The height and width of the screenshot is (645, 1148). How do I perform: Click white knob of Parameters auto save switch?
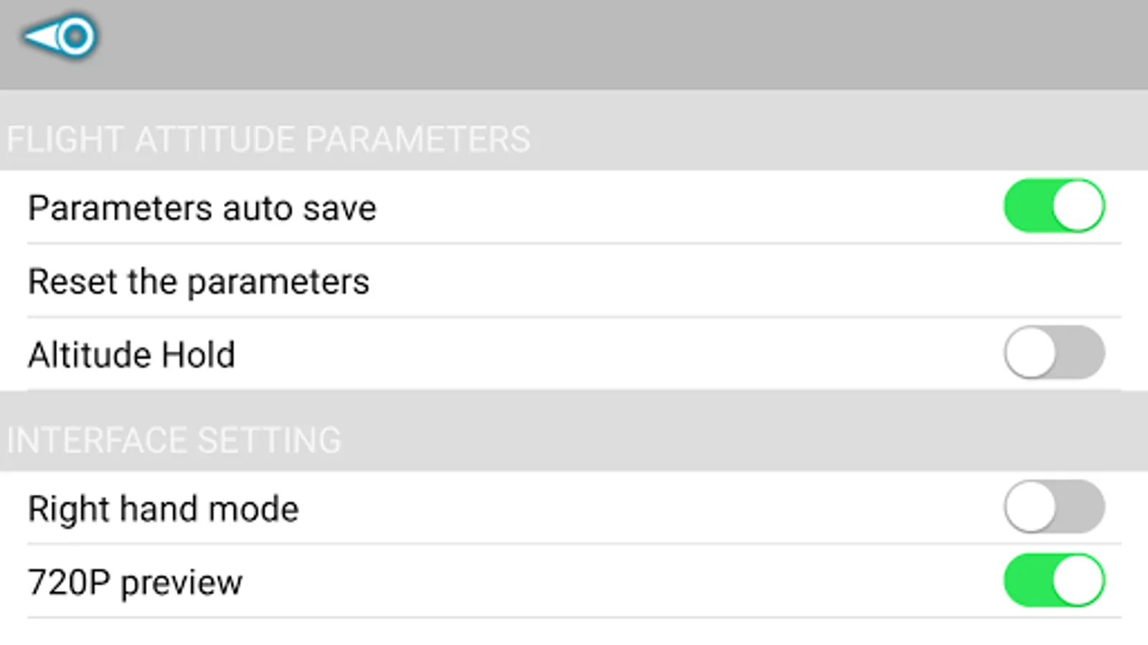coord(1078,206)
